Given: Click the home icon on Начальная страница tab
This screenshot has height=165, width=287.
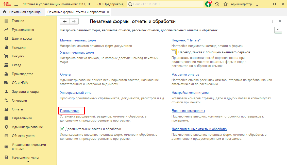Looking at the screenshot, I should click(x=5, y=12).
